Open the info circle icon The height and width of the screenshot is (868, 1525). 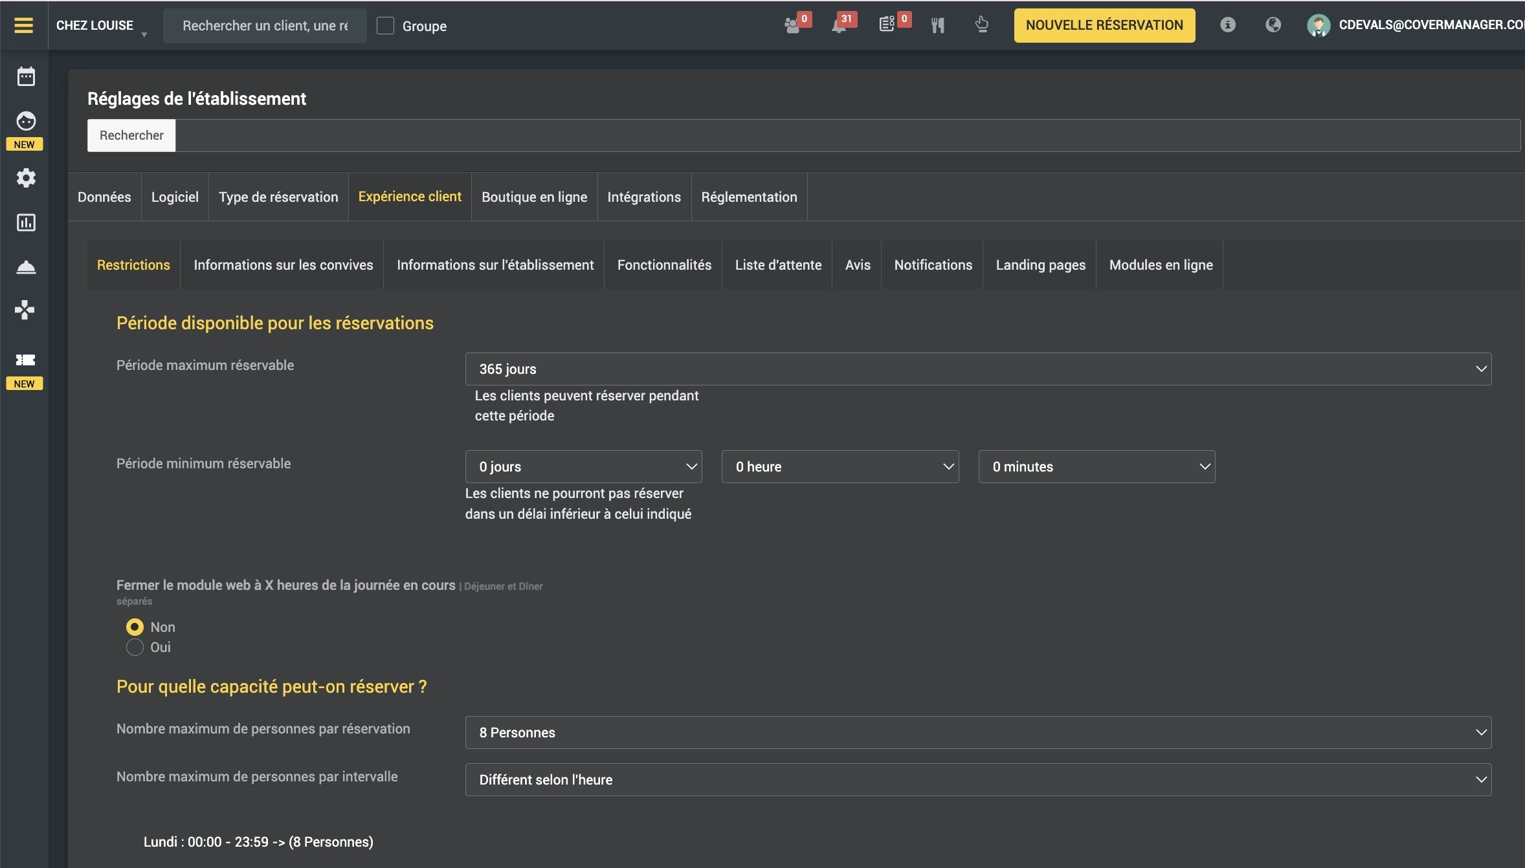pyautogui.click(x=1227, y=25)
